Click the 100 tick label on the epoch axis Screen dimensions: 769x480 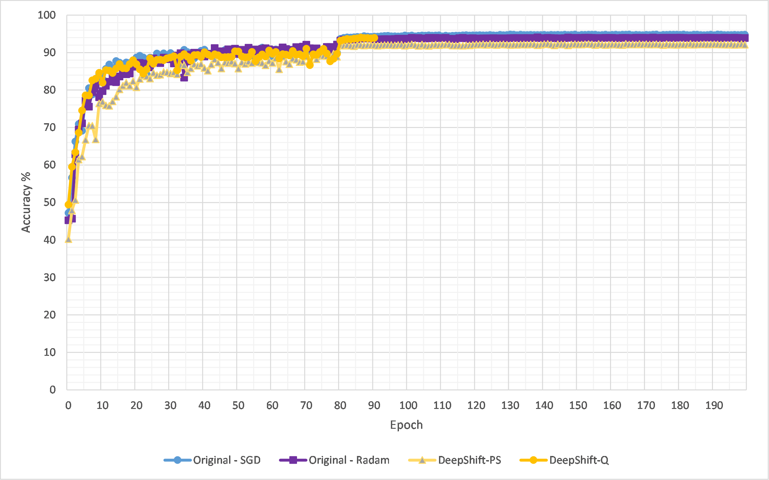(408, 405)
